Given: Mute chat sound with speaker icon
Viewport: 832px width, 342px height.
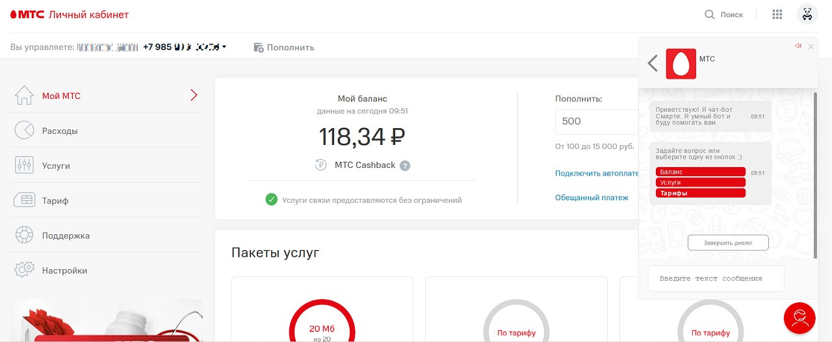Looking at the screenshot, I should point(798,46).
